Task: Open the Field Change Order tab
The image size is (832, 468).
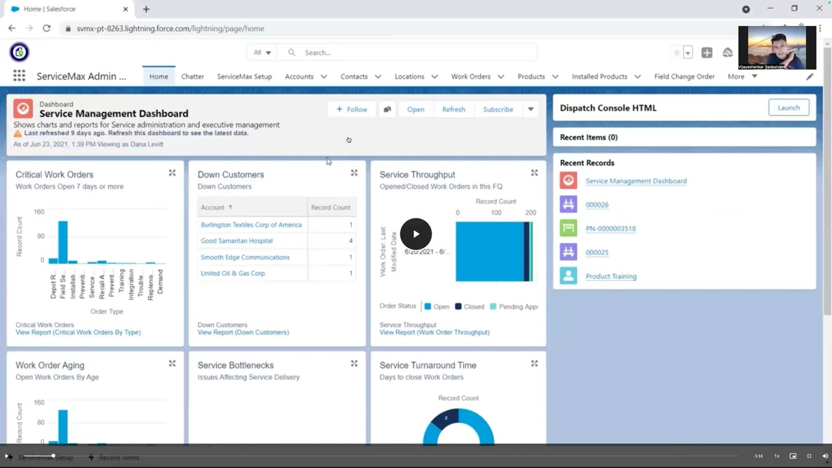Action: [x=684, y=77]
